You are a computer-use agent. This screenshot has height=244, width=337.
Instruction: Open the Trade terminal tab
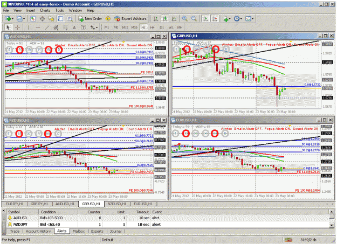point(15,231)
